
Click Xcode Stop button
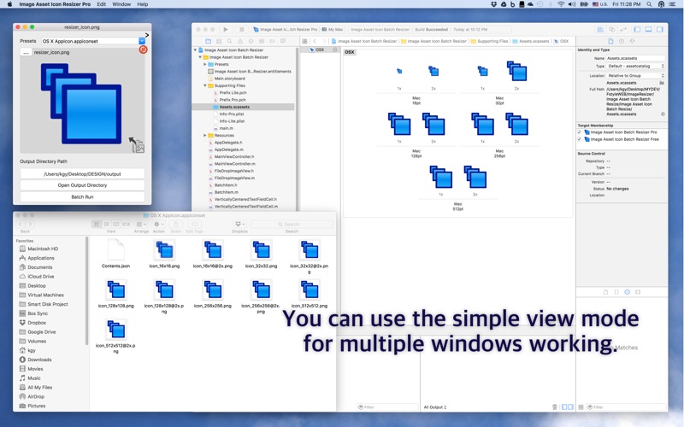242,29
